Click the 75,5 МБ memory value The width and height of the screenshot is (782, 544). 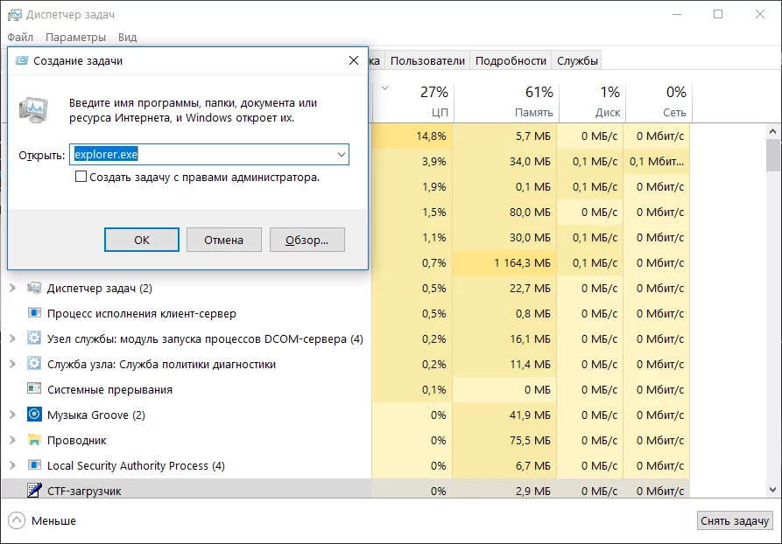tap(530, 441)
